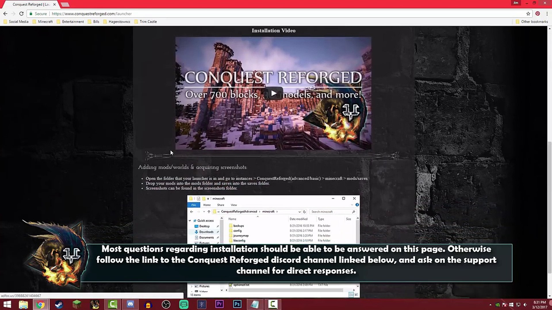Launch Steam from the taskbar
Screen dimensions: 552x310
[x=59, y=304]
